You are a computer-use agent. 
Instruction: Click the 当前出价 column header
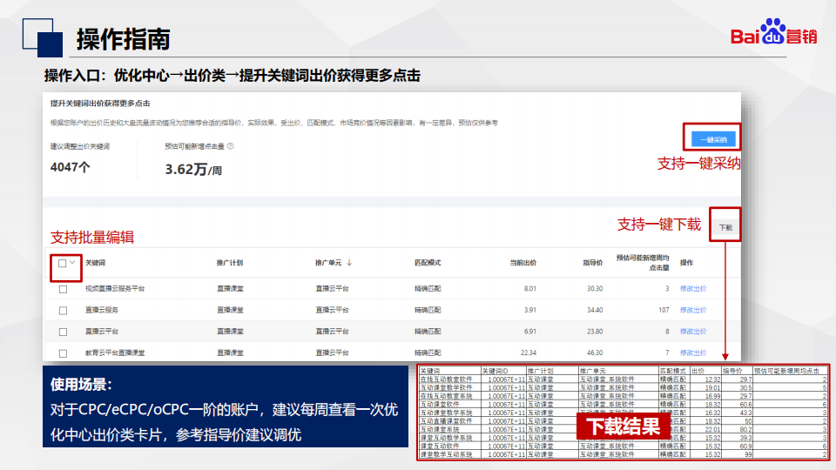(523, 263)
